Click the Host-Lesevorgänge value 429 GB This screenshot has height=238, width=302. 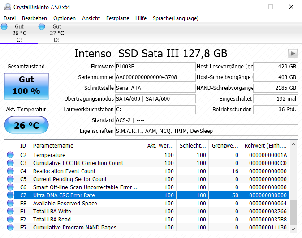point(276,67)
